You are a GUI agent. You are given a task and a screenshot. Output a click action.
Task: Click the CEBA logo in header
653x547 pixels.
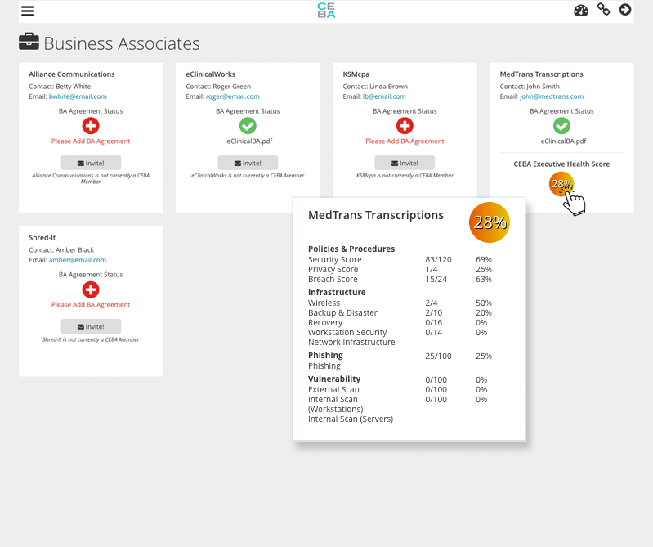(x=326, y=11)
